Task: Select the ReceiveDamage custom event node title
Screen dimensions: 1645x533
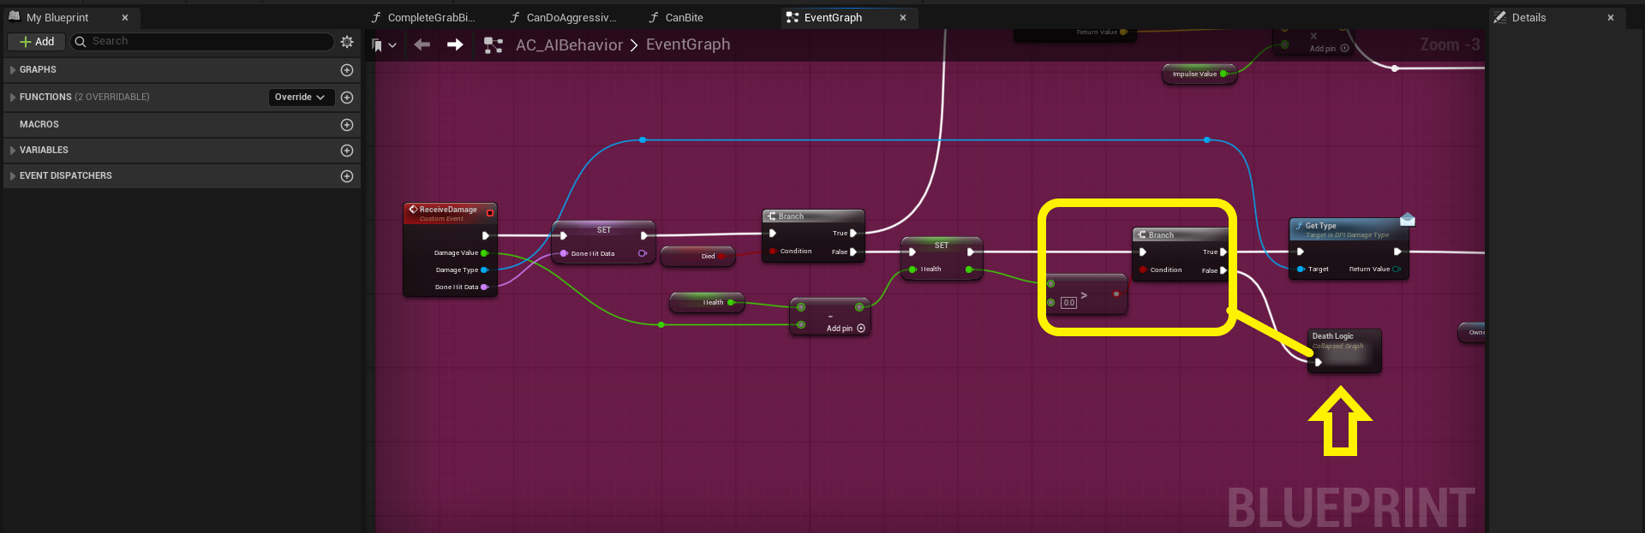Action: 448,210
